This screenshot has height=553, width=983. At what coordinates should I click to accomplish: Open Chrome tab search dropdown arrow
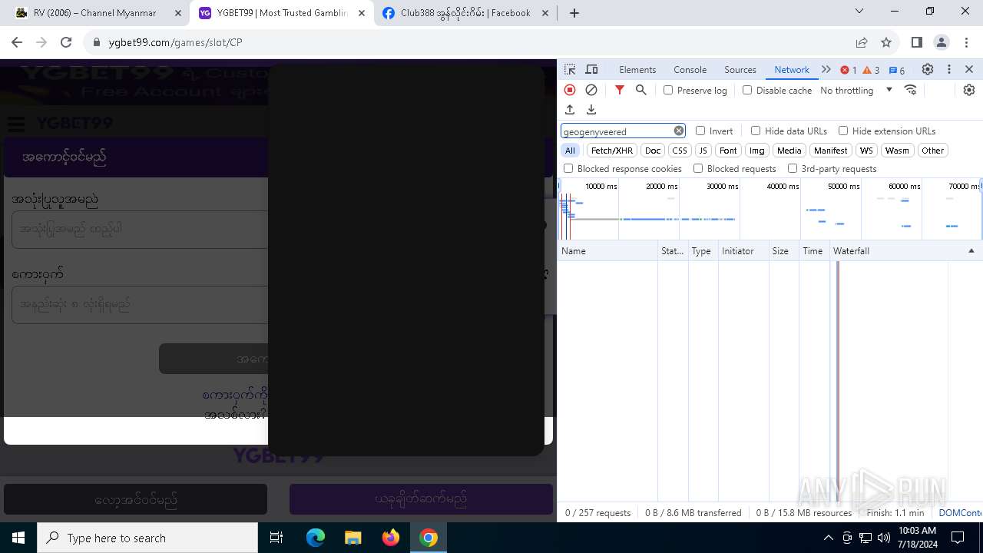pyautogui.click(x=859, y=12)
